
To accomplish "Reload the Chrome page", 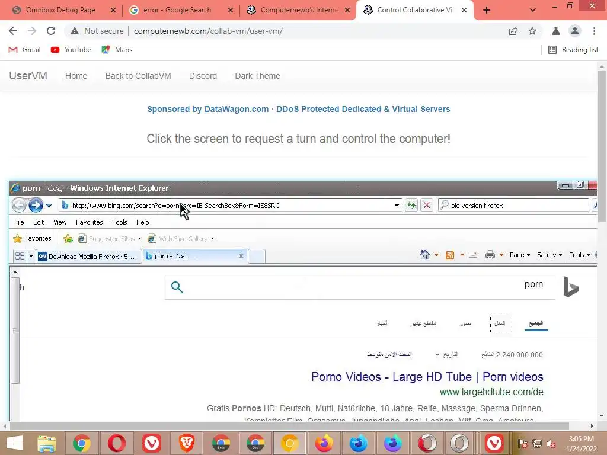I will [x=51, y=31].
